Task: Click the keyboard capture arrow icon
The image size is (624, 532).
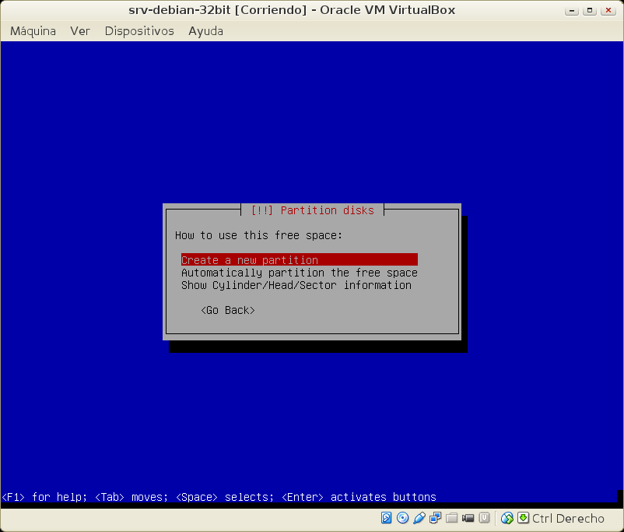Action: coord(523,518)
